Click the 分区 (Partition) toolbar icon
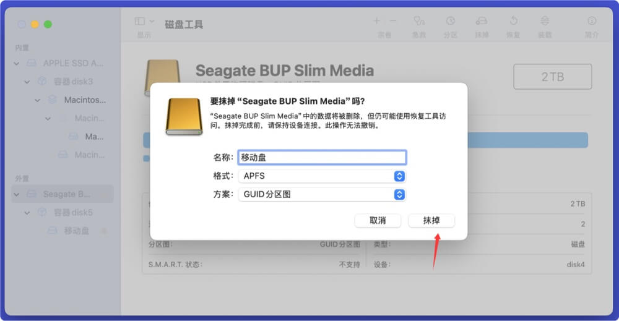This screenshot has height=321, width=619. 451,22
